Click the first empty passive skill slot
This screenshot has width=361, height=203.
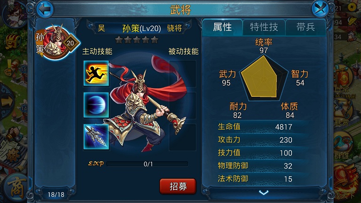pyautogui.click(x=183, y=74)
